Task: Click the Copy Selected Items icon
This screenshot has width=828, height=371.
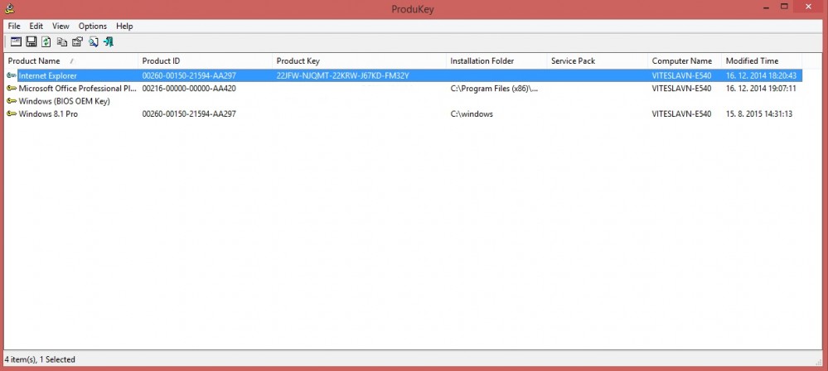Action: [61, 41]
